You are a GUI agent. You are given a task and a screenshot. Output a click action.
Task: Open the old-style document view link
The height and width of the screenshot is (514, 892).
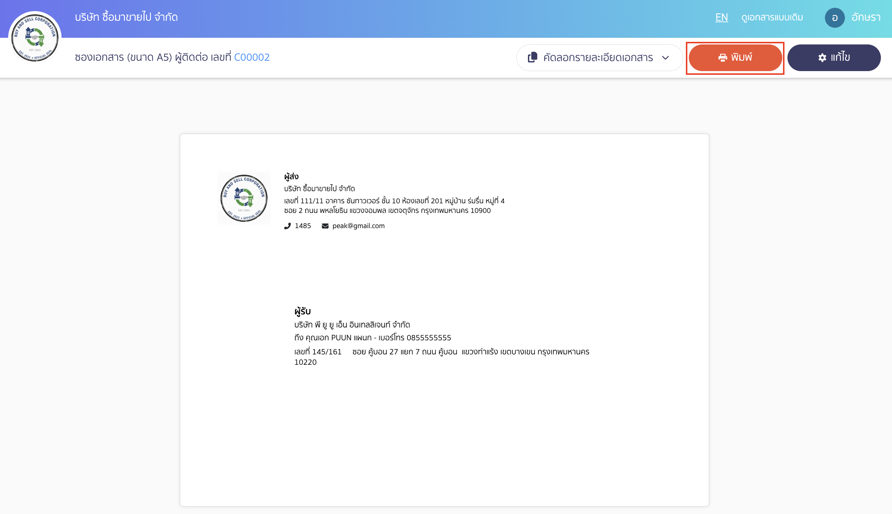(x=772, y=17)
